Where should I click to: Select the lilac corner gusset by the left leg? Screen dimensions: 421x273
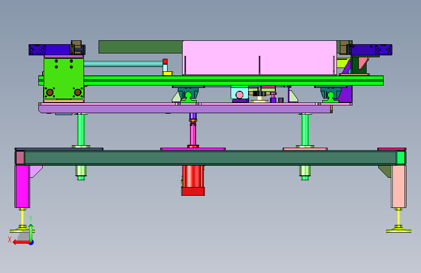[x=36, y=171]
